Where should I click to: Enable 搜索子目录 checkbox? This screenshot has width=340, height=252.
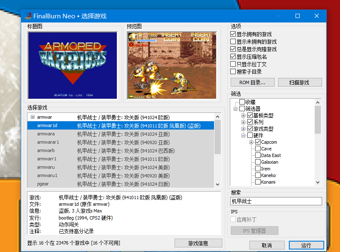233,72
